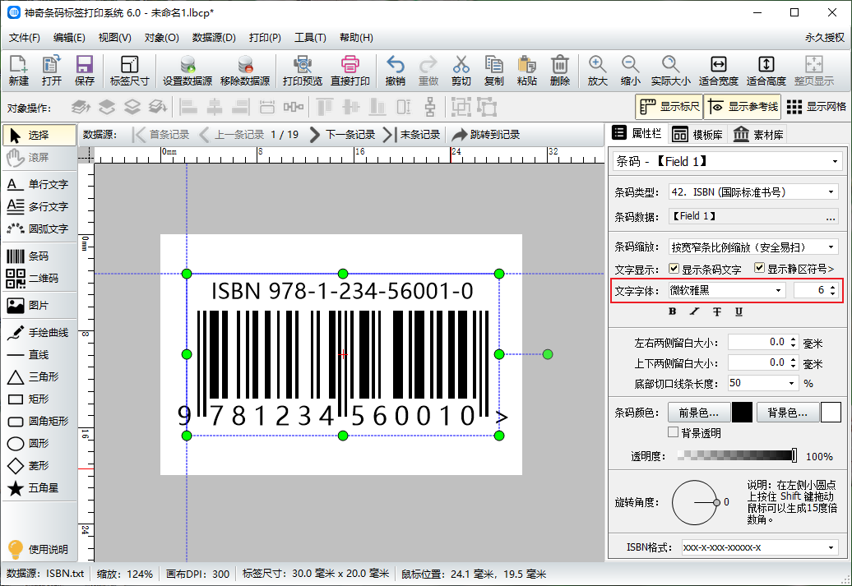Open the 数据源(D) menu
Image resolution: width=852 pixels, height=586 pixels.
pyautogui.click(x=214, y=38)
